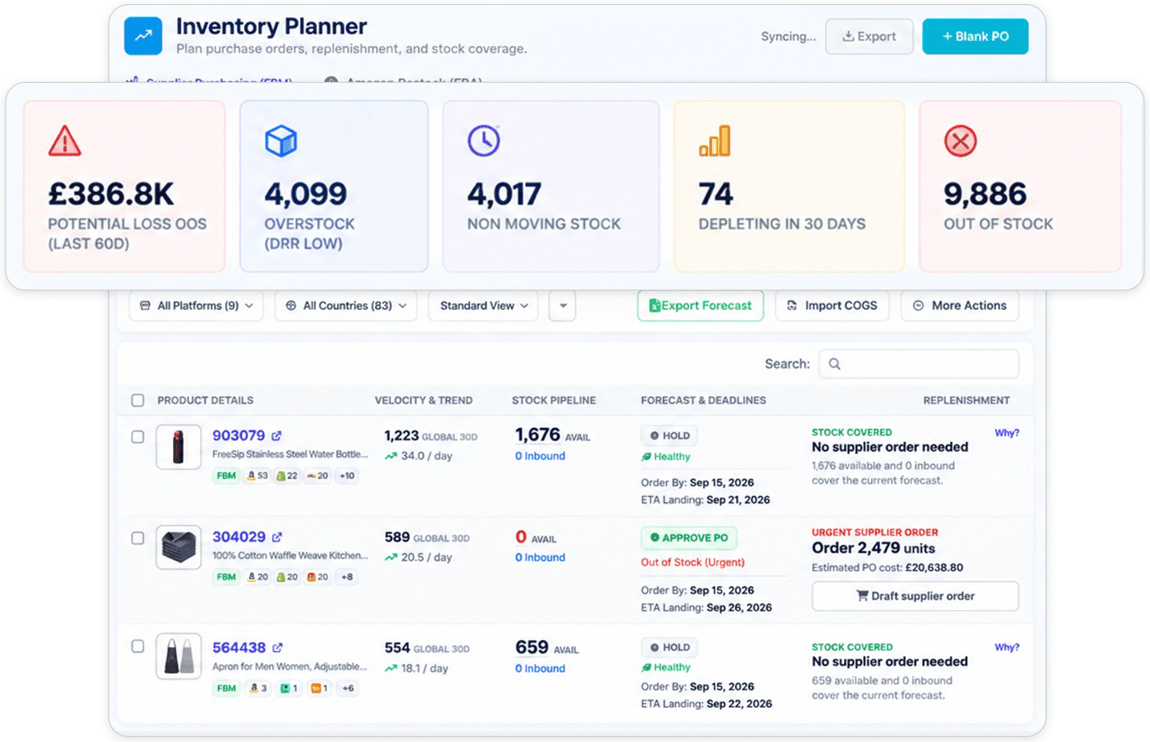Sort by Velocity & Trend column header

pos(423,400)
